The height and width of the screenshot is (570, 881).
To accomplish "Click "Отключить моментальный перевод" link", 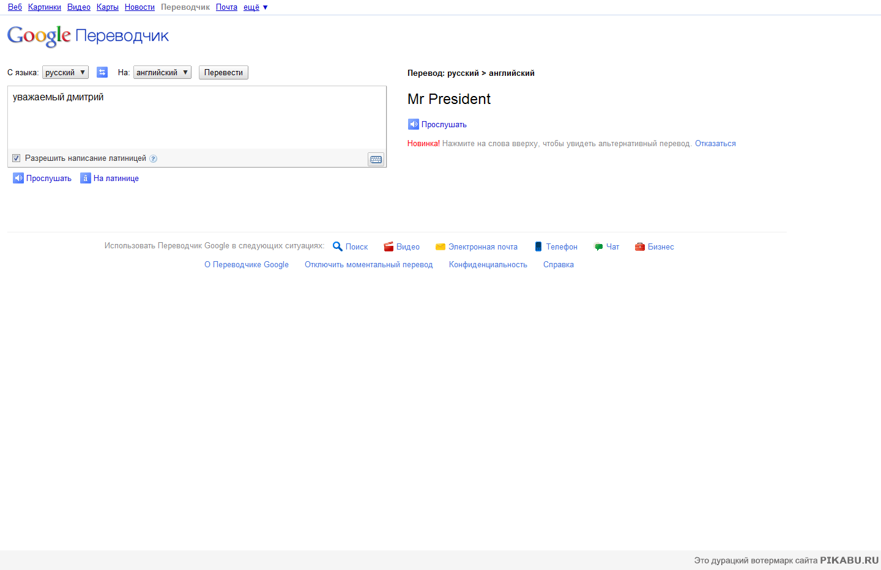I will [x=369, y=265].
